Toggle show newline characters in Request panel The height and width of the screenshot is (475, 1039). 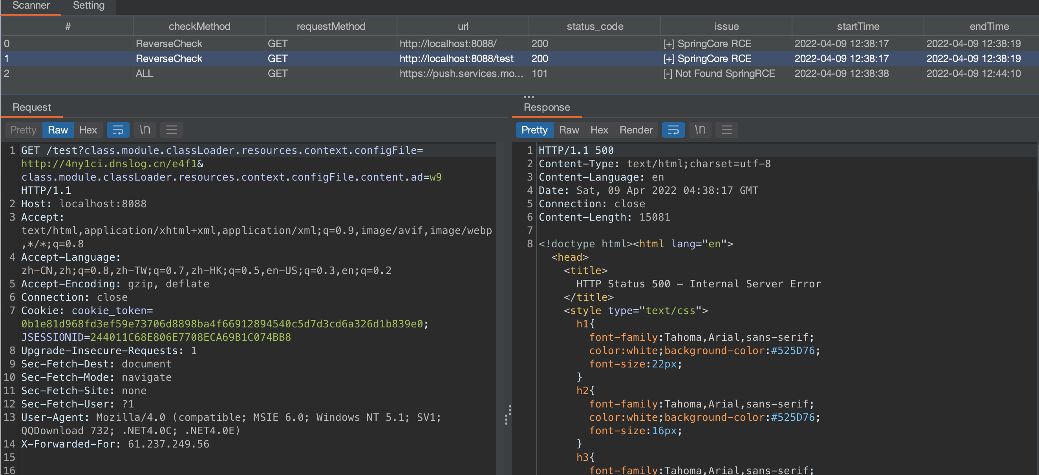(145, 130)
